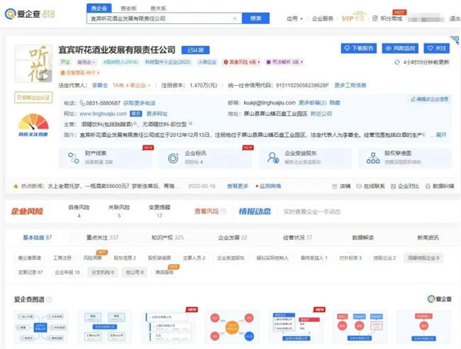Switch to the 查关系 search tab
461x349 pixels.
tap(158, 9)
